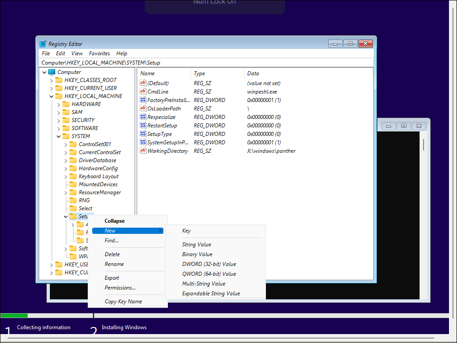Click the ab string icon beside CmdLine
The image size is (457, 343).
[x=143, y=91]
